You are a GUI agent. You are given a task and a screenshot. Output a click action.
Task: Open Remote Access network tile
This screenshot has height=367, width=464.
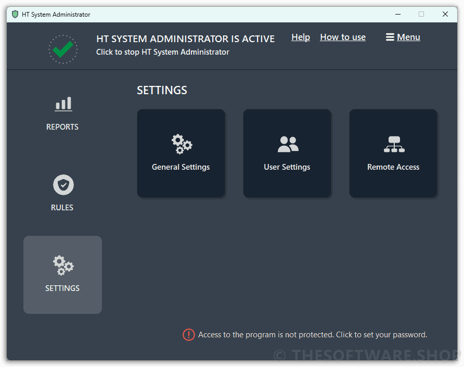393,153
